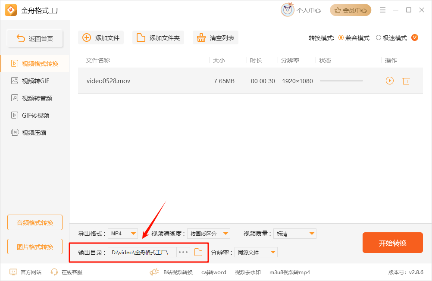Close the 金舟格式工厂 window
This screenshot has width=432, height=281.
422,10
